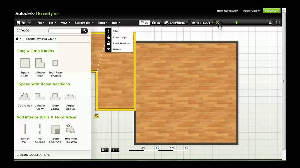300x168 pixels.
Task: Click the CATALOG panel heading
Action: pos(23,30)
